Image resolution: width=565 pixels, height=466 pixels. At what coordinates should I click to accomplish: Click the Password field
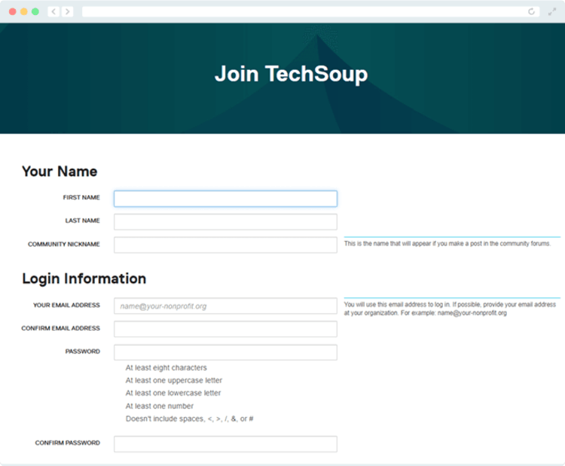pyautogui.click(x=225, y=352)
